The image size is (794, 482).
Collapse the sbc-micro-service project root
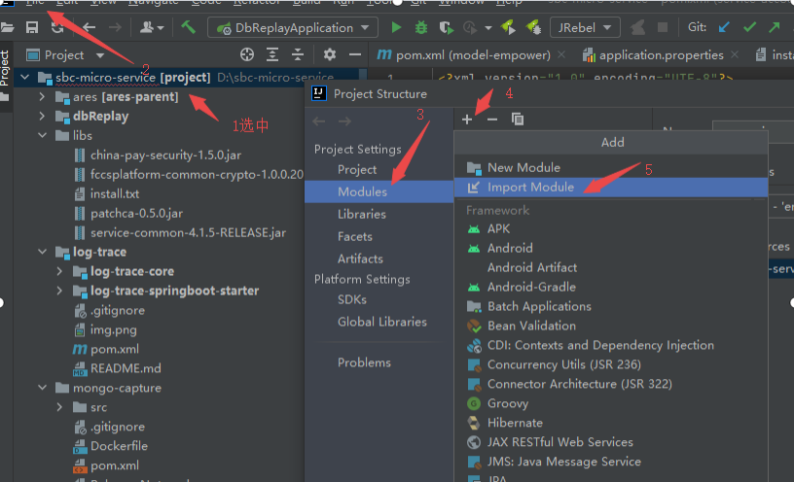click(25, 78)
